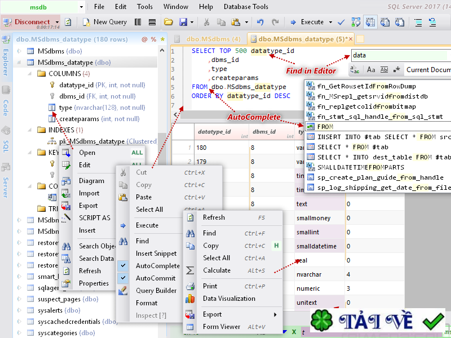Click the Data Visualization chart icon
This screenshot has width=451, height=338.
[191, 299]
